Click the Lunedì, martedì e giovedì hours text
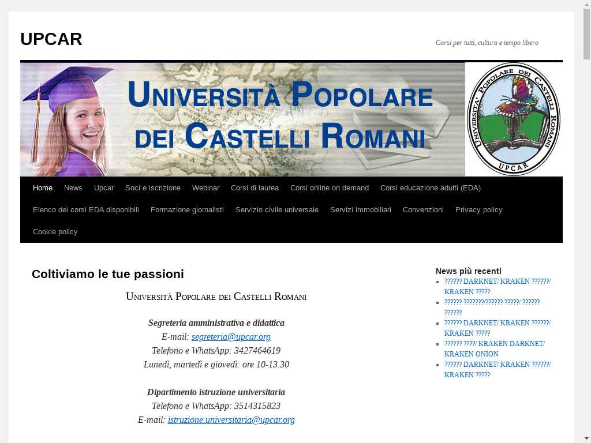The width and height of the screenshot is (591, 443). [216, 365]
